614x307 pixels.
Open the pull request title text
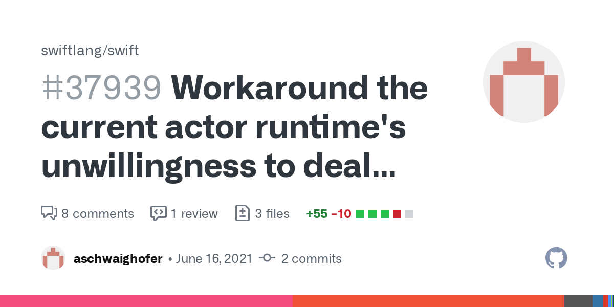[235, 128]
